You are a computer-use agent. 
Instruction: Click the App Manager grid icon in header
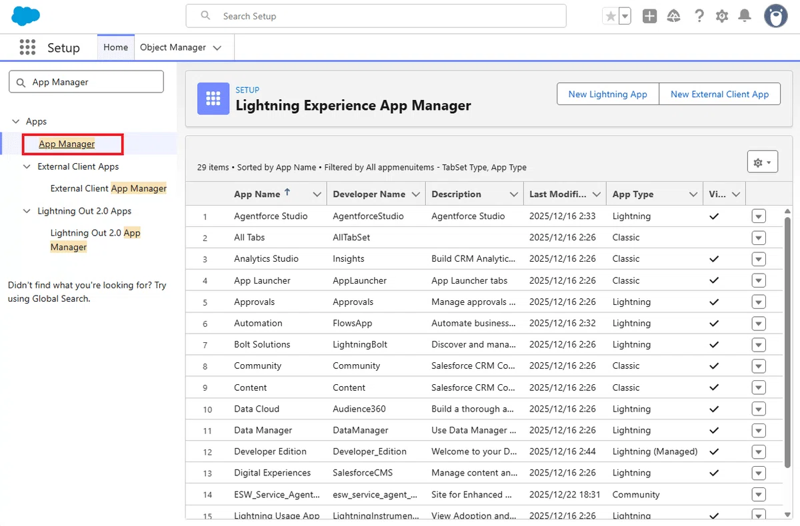pyautogui.click(x=213, y=99)
